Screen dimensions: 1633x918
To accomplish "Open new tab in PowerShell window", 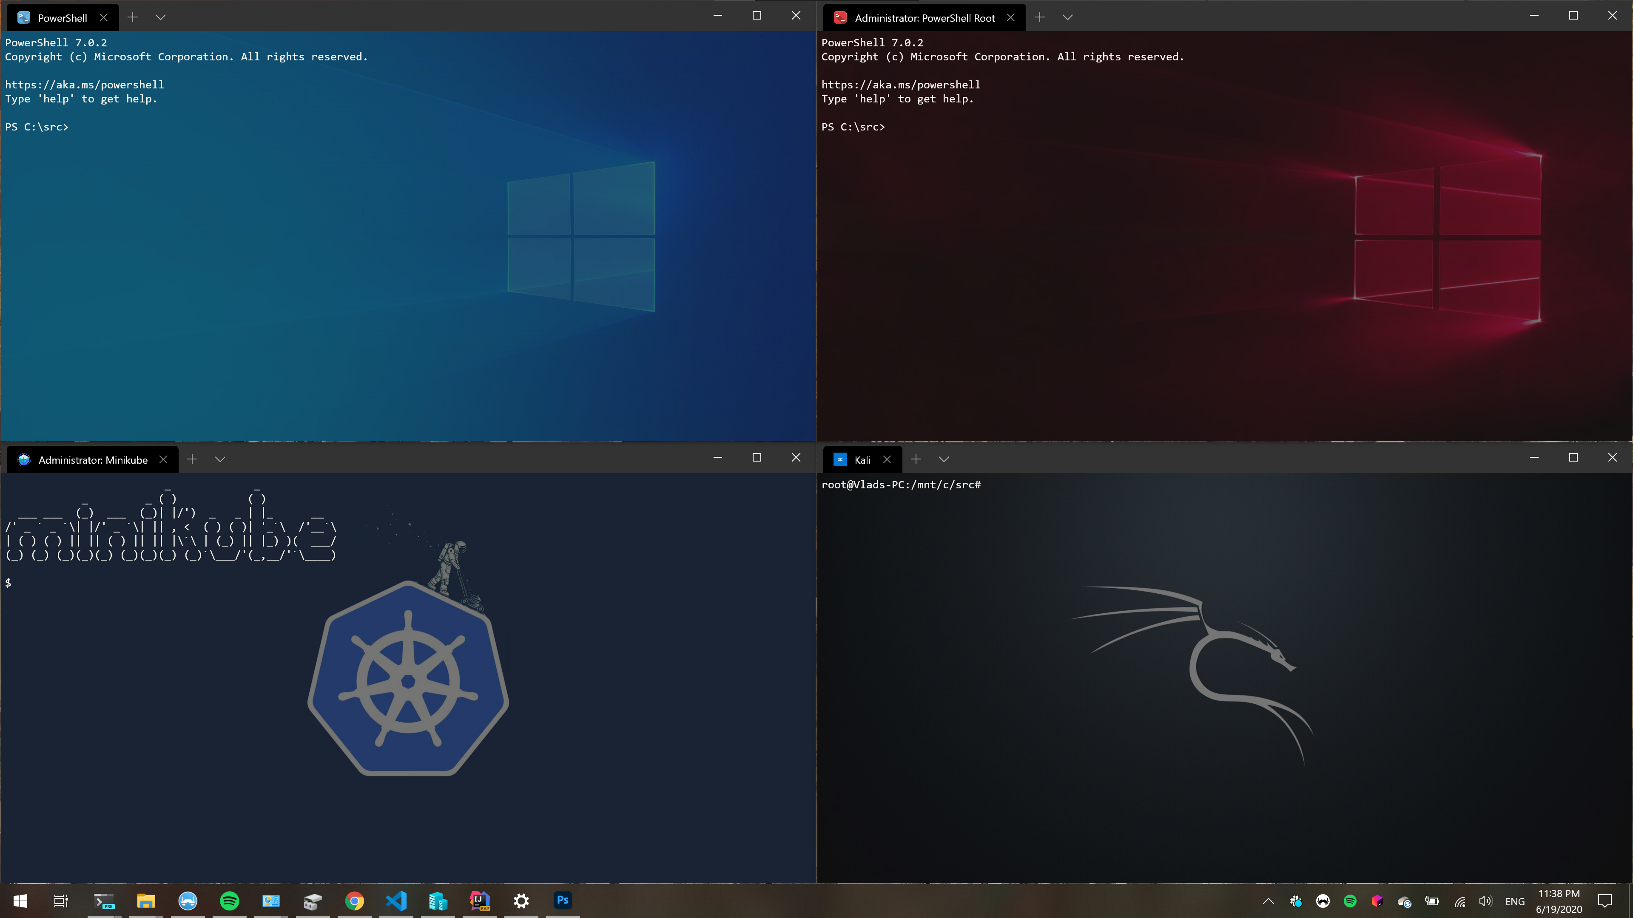I will pyautogui.click(x=133, y=17).
